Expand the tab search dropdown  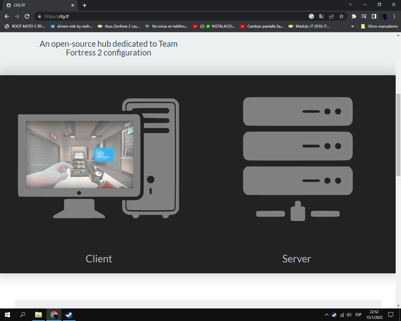(x=351, y=5)
